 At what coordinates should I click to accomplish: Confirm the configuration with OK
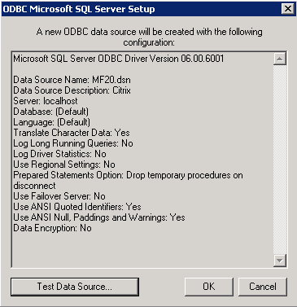pos(209,287)
